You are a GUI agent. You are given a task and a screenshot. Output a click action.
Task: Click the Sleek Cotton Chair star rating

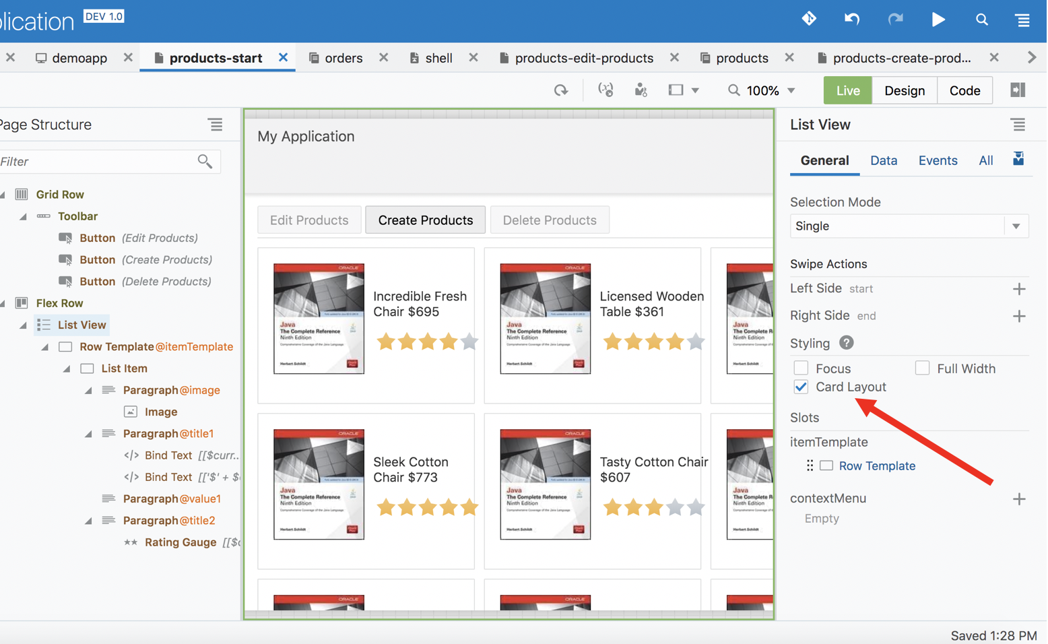[x=427, y=507]
